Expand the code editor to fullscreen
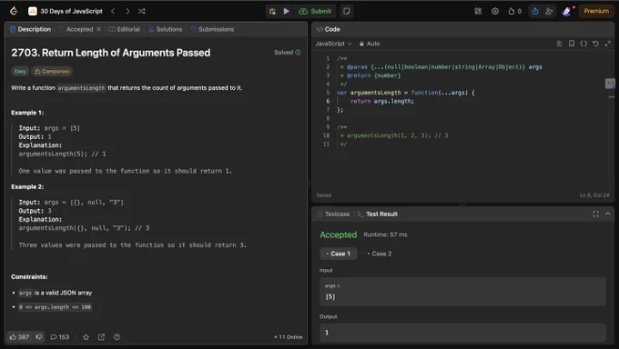This screenshot has height=349, width=619. pyautogui.click(x=607, y=44)
